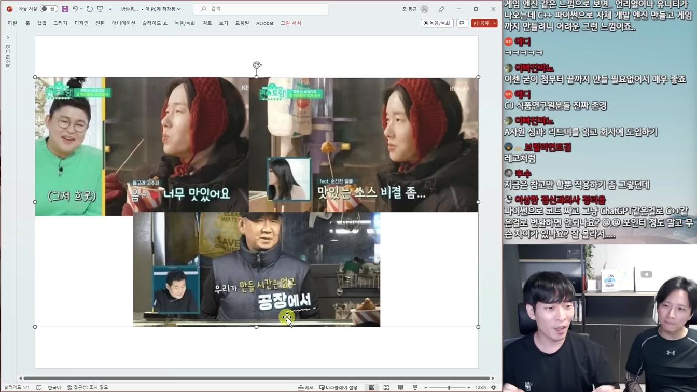Switch to the 삽입 tab

[41, 23]
